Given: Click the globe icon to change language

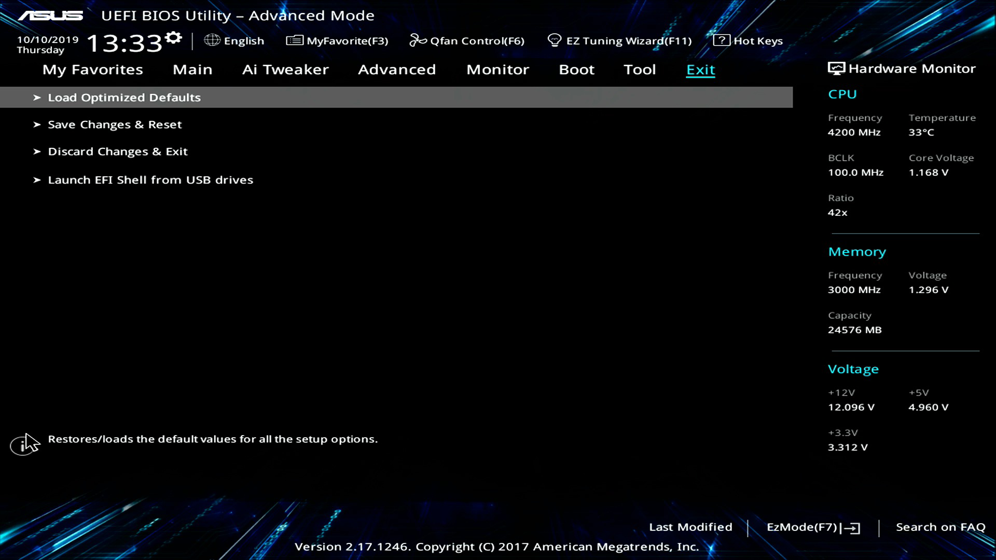Looking at the screenshot, I should pyautogui.click(x=212, y=40).
